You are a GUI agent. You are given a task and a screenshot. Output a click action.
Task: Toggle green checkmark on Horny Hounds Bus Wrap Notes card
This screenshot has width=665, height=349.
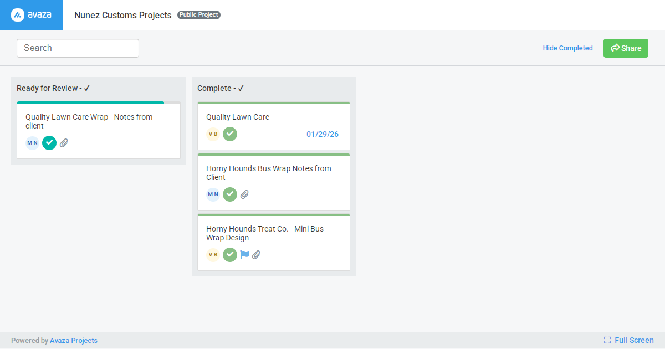coord(230,194)
